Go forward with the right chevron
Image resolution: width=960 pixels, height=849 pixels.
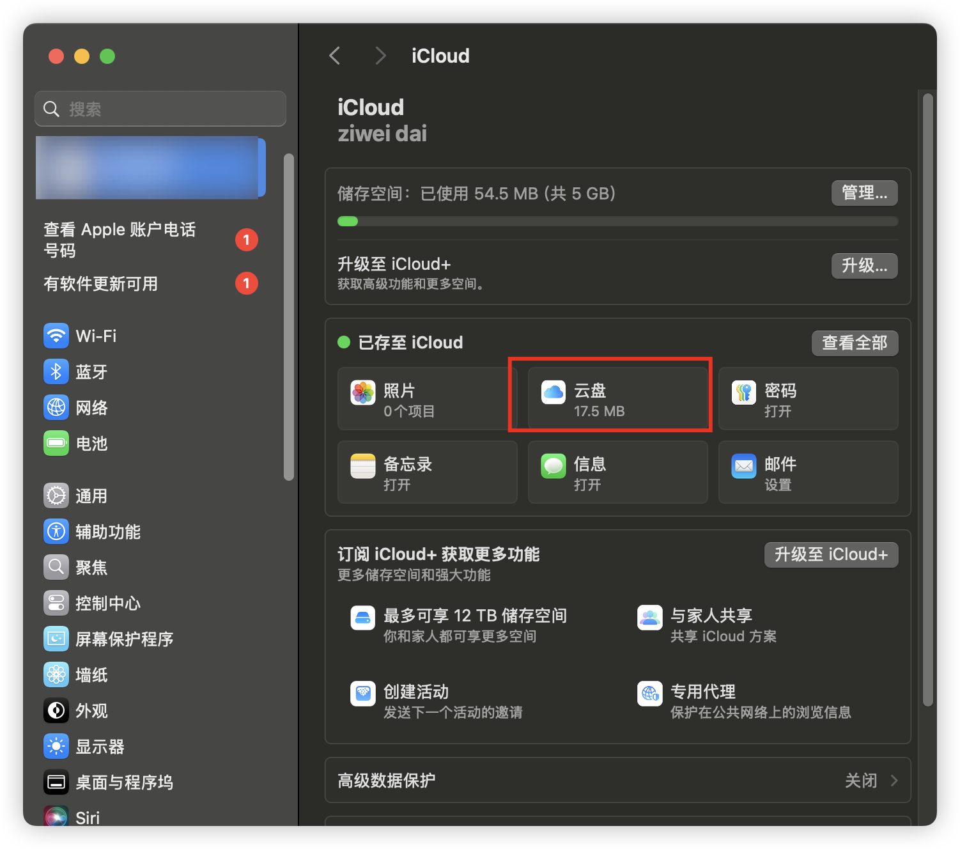point(380,56)
